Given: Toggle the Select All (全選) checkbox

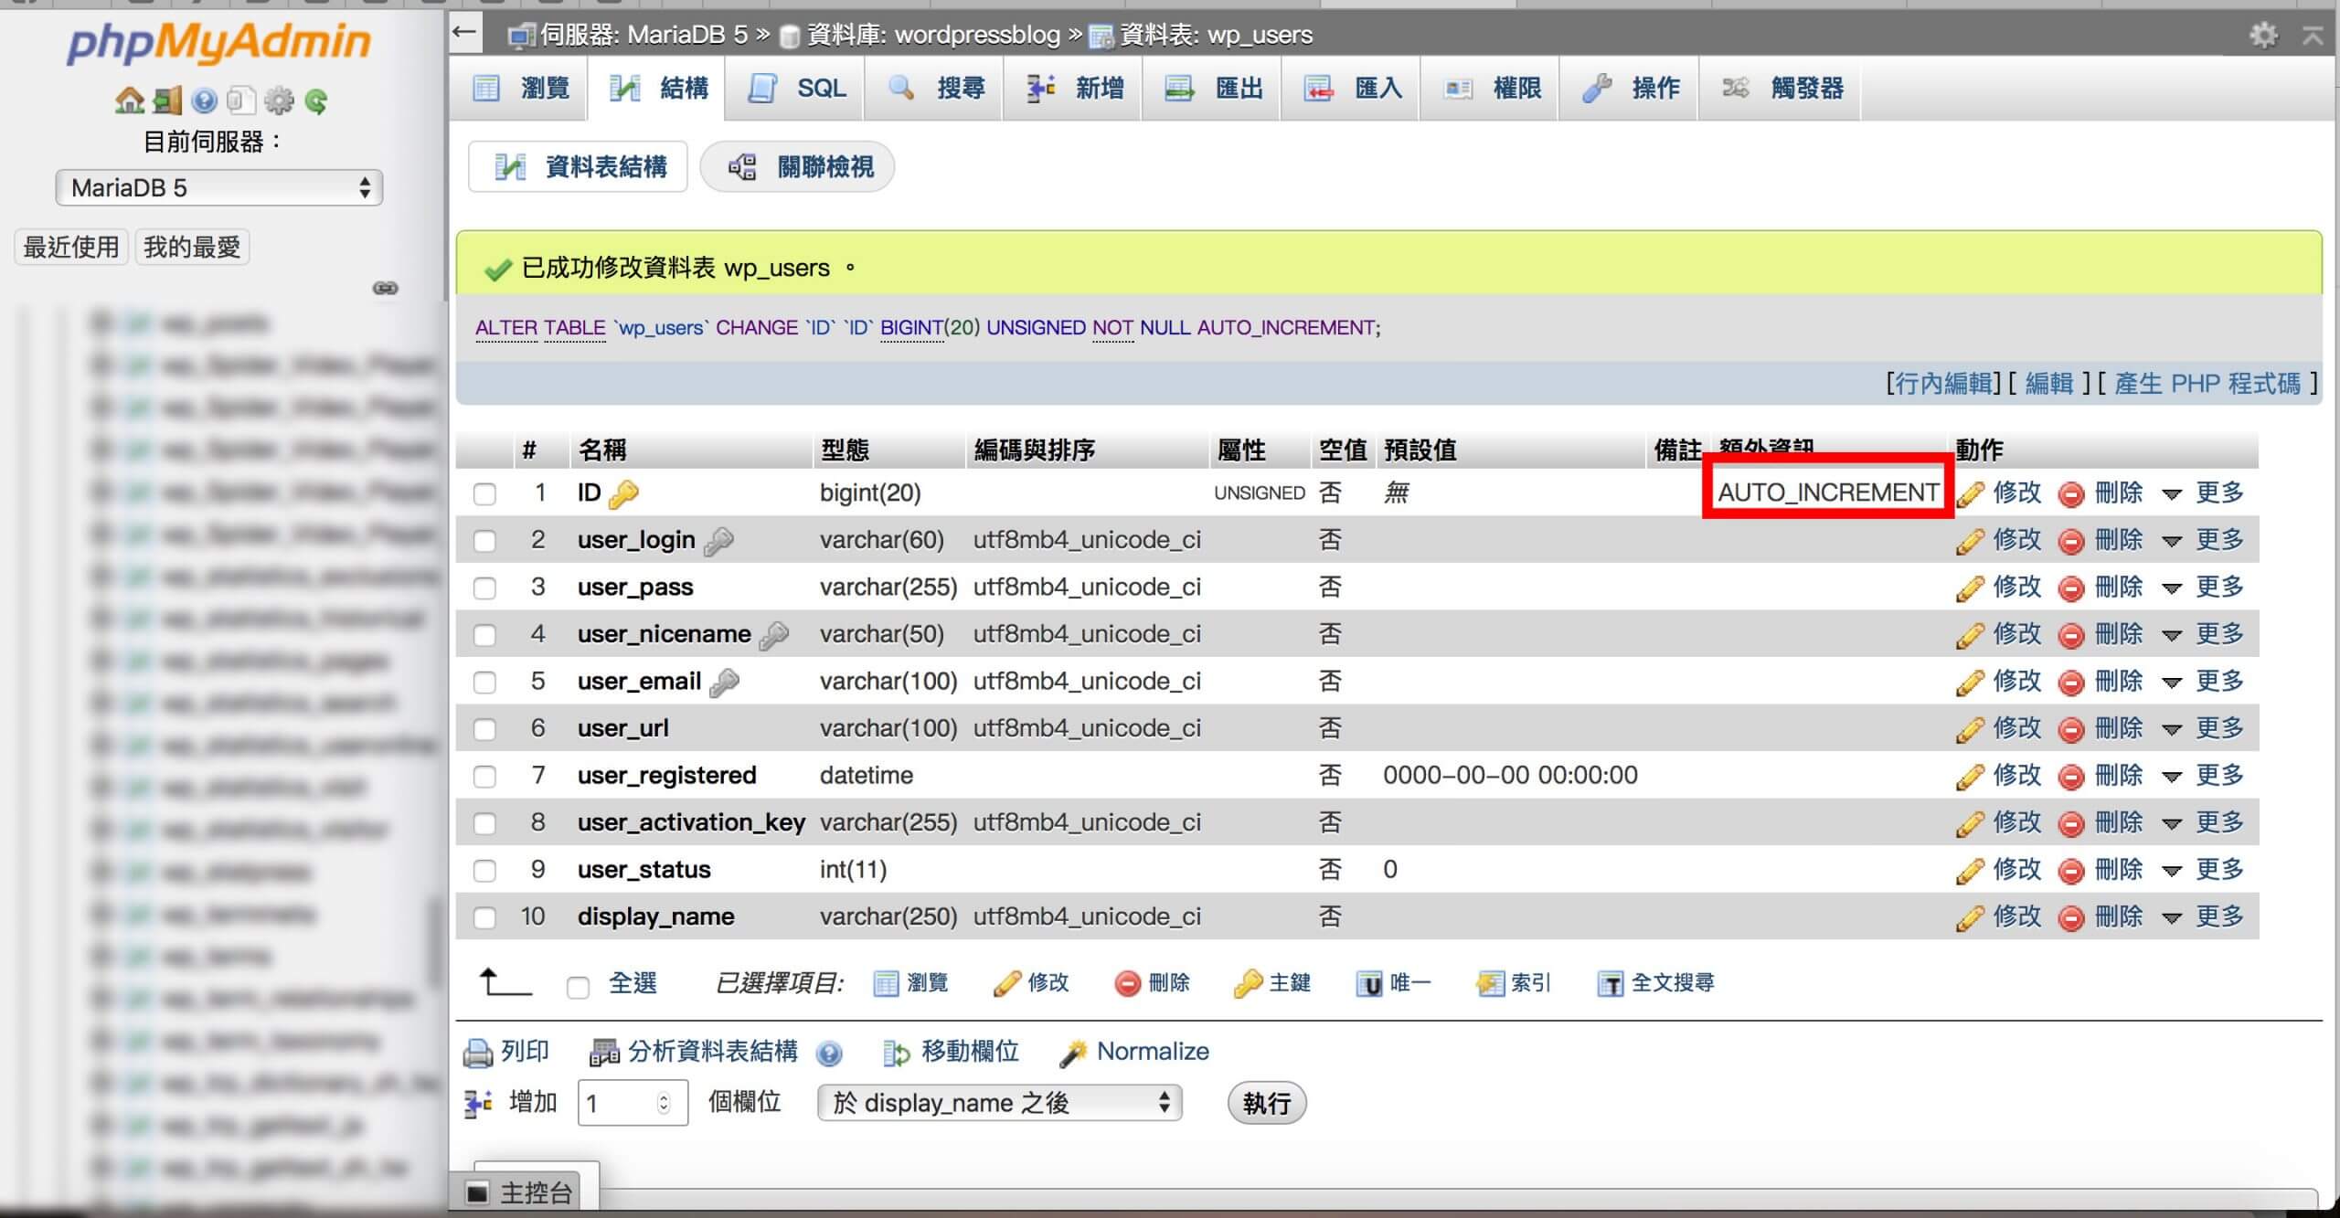Looking at the screenshot, I should pyautogui.click(x=578, y=987).
